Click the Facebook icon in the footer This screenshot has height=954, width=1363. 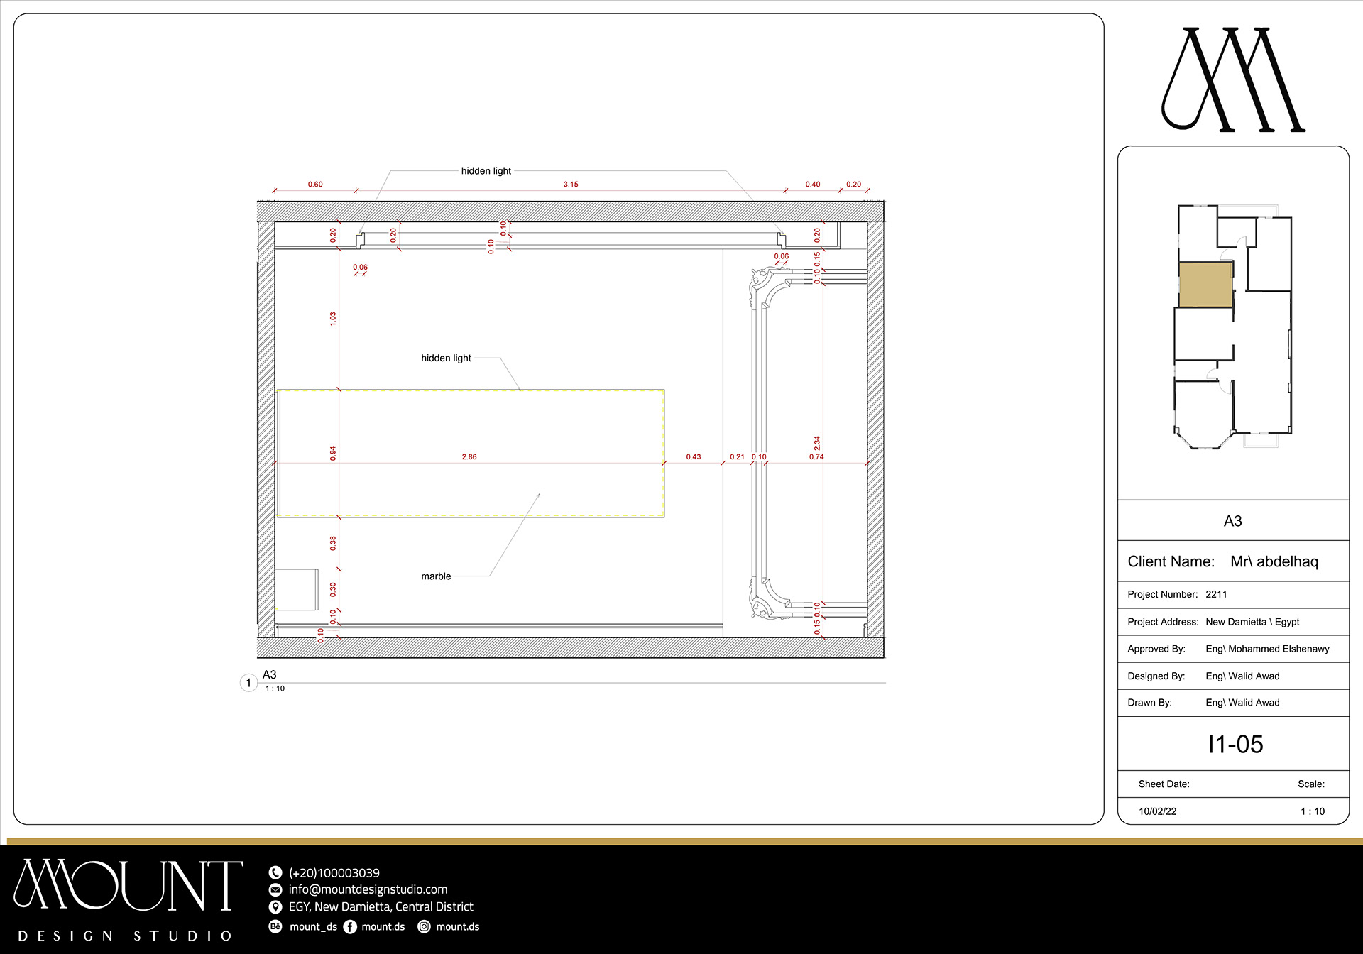[x=350, y=926]
